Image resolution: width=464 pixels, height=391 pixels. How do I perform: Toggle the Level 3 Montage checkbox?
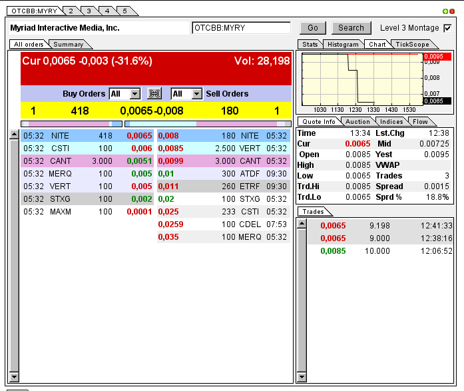point(447,28)
